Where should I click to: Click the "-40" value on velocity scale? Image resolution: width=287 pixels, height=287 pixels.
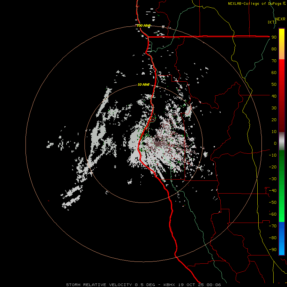click(x=273, y=191)
